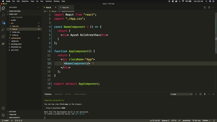Open package.json in the file explorer
The height and width of the screenshot is (122, 217).
point(16,44)
